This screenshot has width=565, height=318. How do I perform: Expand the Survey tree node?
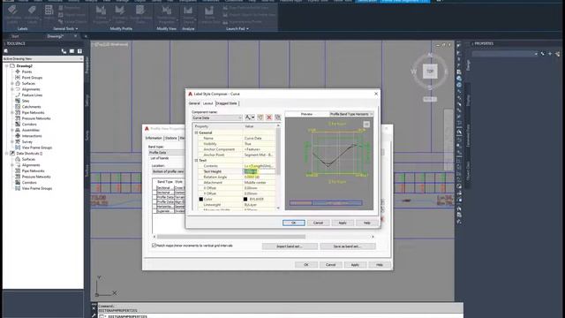(12, 141)
